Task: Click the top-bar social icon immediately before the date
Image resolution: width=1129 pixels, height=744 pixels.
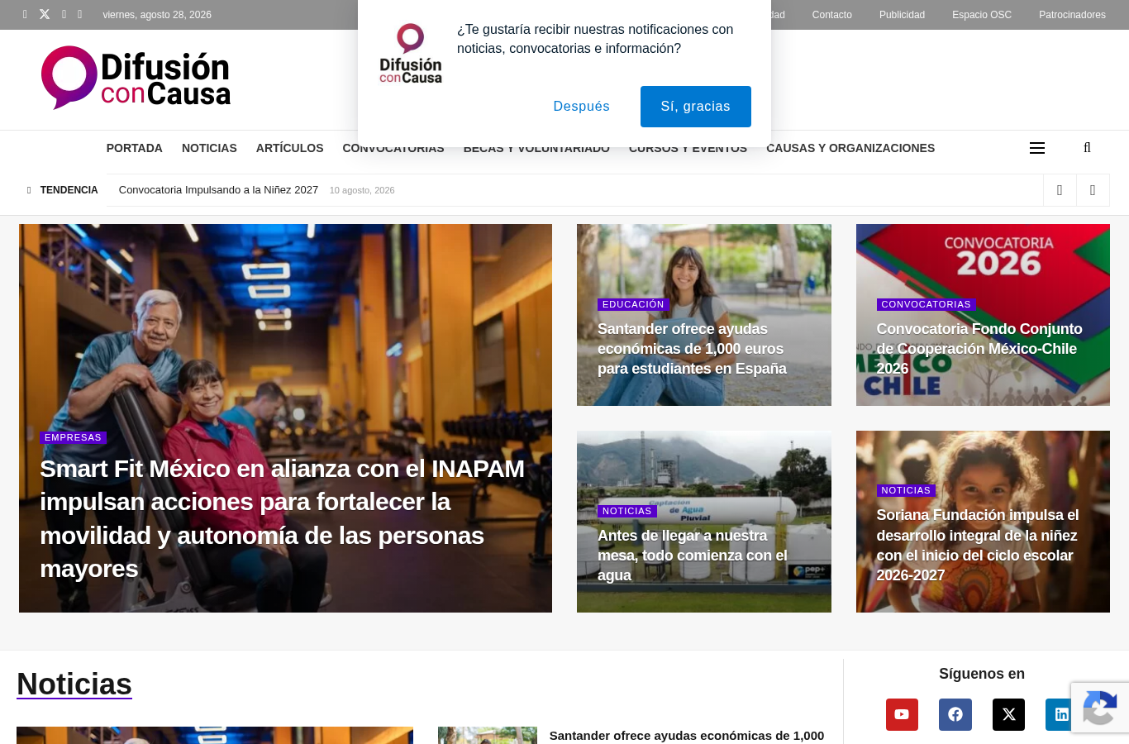Action: point(79,14)
